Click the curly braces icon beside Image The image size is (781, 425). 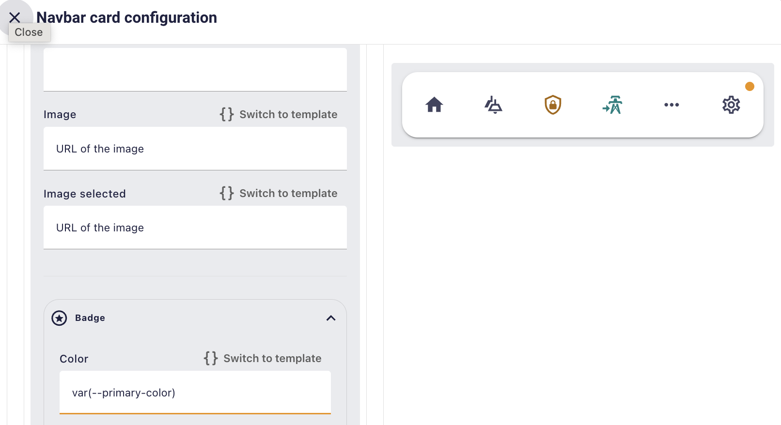tap(227, 115)
